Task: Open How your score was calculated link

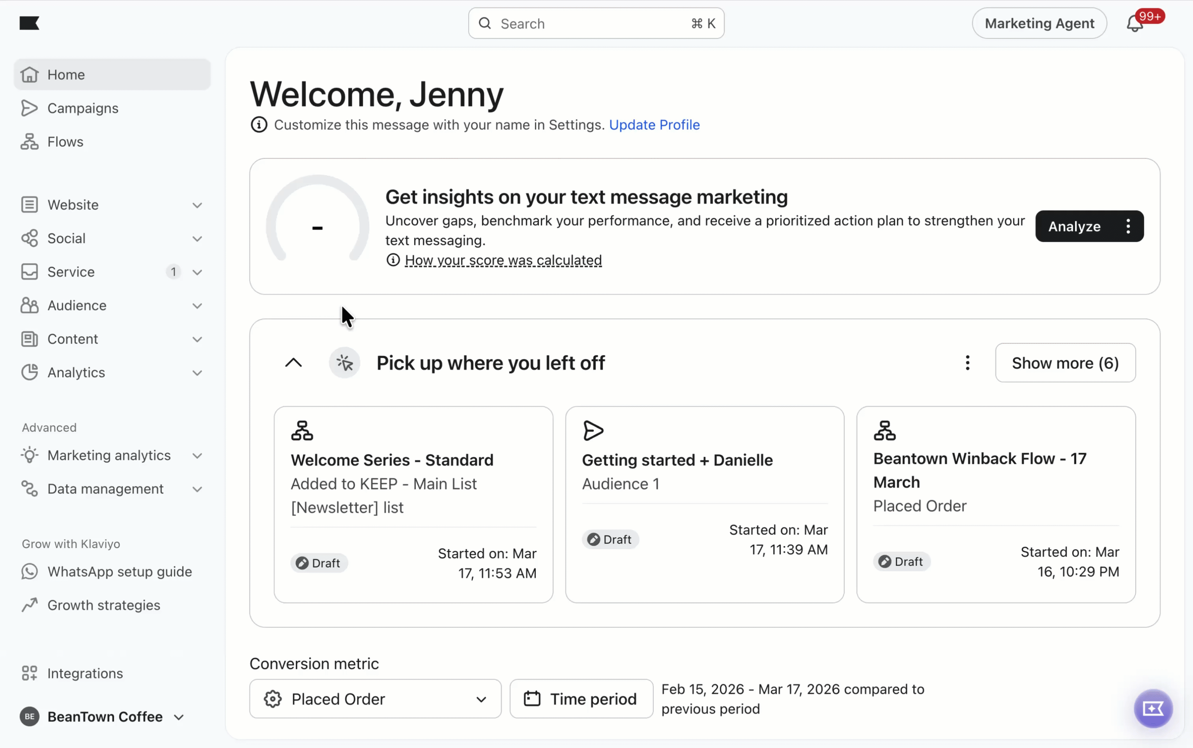Action: pos(503,260)
